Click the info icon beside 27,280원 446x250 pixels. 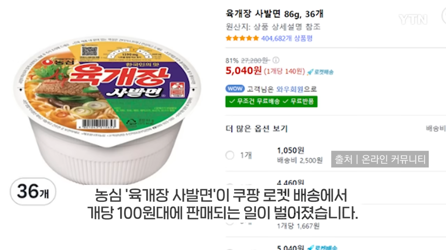point(276,60)
